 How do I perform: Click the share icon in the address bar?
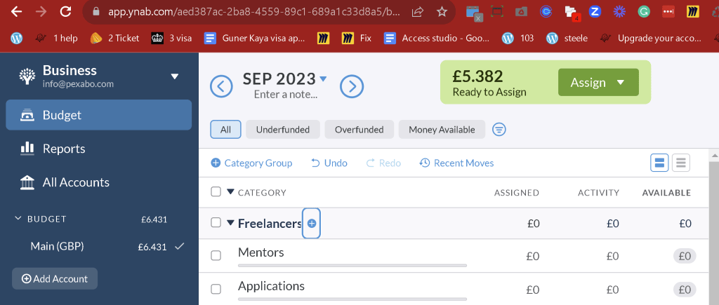tap(417, 12)
